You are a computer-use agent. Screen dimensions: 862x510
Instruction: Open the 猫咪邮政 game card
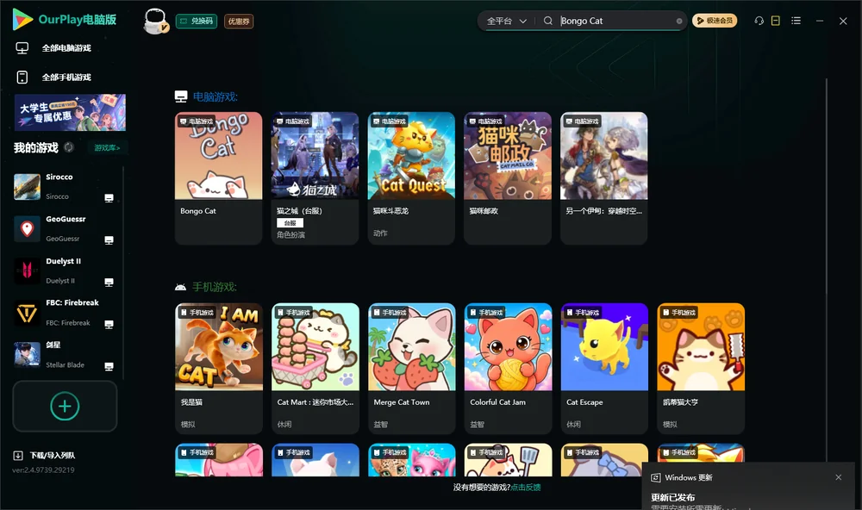pyautogui.click(x=508, y=178)
